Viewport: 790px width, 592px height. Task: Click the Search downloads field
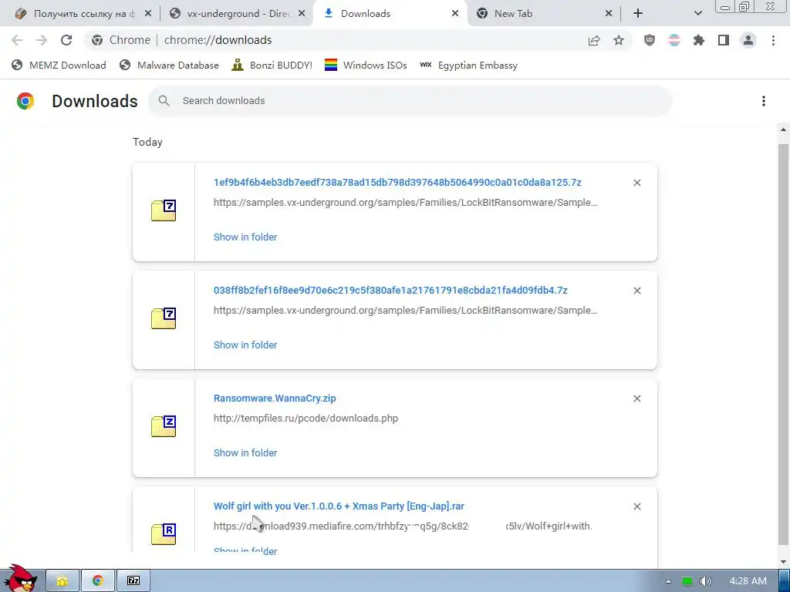410,101
